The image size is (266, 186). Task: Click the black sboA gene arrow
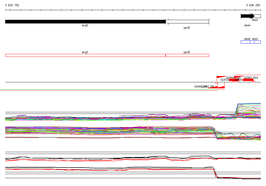248,16
